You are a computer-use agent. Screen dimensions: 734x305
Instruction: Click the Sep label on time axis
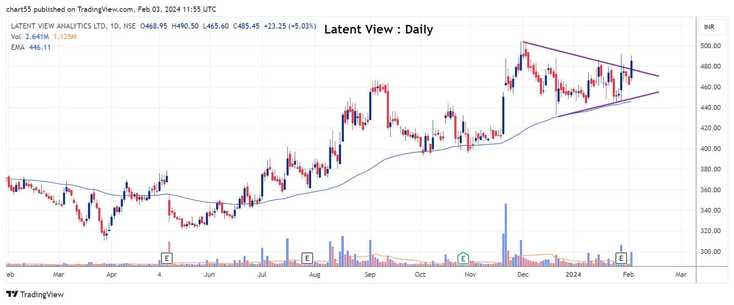pyautogui.click(x=370, y=274)
